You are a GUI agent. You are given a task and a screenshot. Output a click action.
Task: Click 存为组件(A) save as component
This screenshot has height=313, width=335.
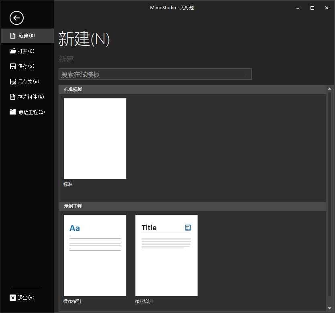pos(30,97)
